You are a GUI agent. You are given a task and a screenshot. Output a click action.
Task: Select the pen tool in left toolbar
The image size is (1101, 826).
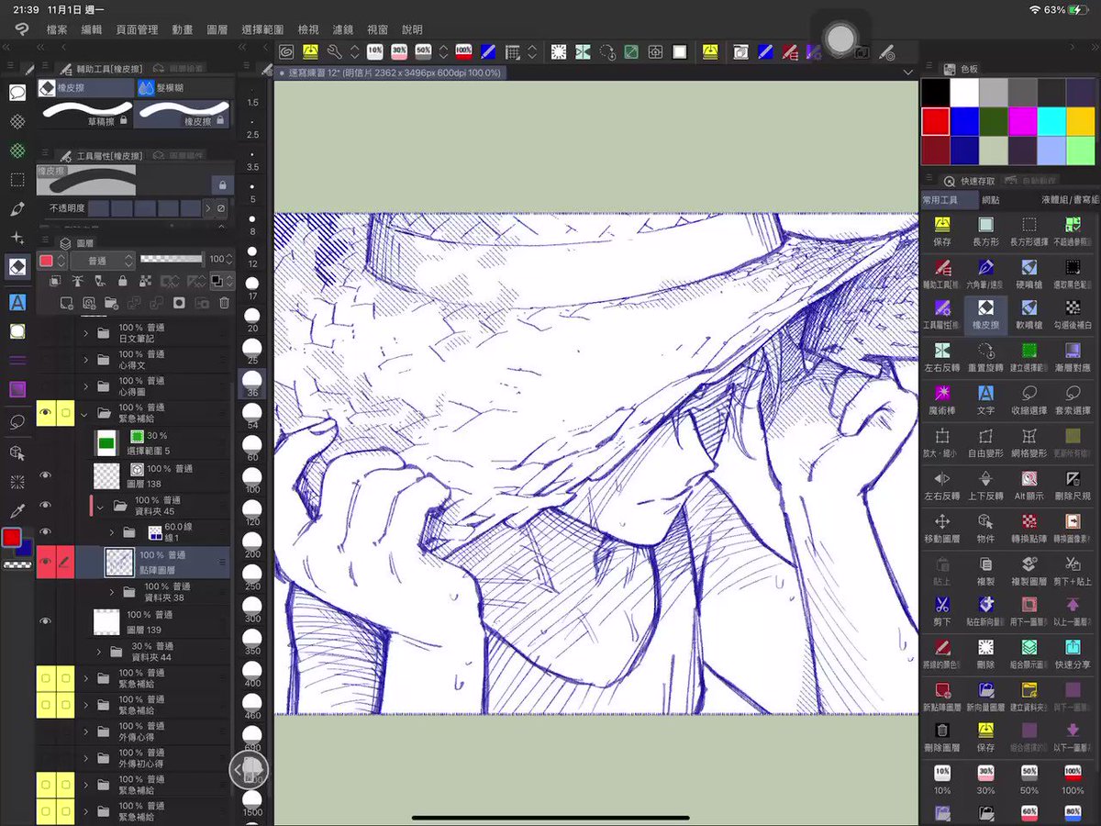(17, 209)
